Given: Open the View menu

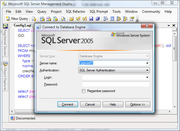Looking at the screenshot, I should [x=29, y=12].
